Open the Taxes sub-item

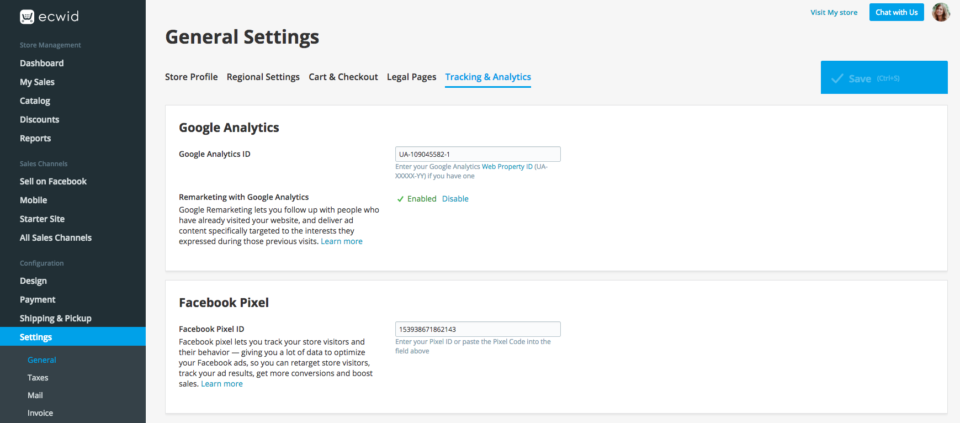click(x=38, y=378)
